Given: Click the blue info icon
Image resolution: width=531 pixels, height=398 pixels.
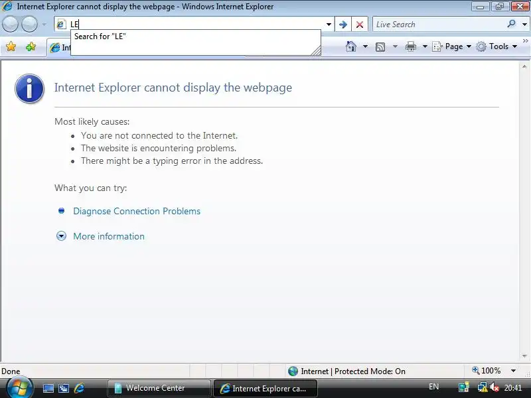Looking at the screenshot, I should 29,88.
